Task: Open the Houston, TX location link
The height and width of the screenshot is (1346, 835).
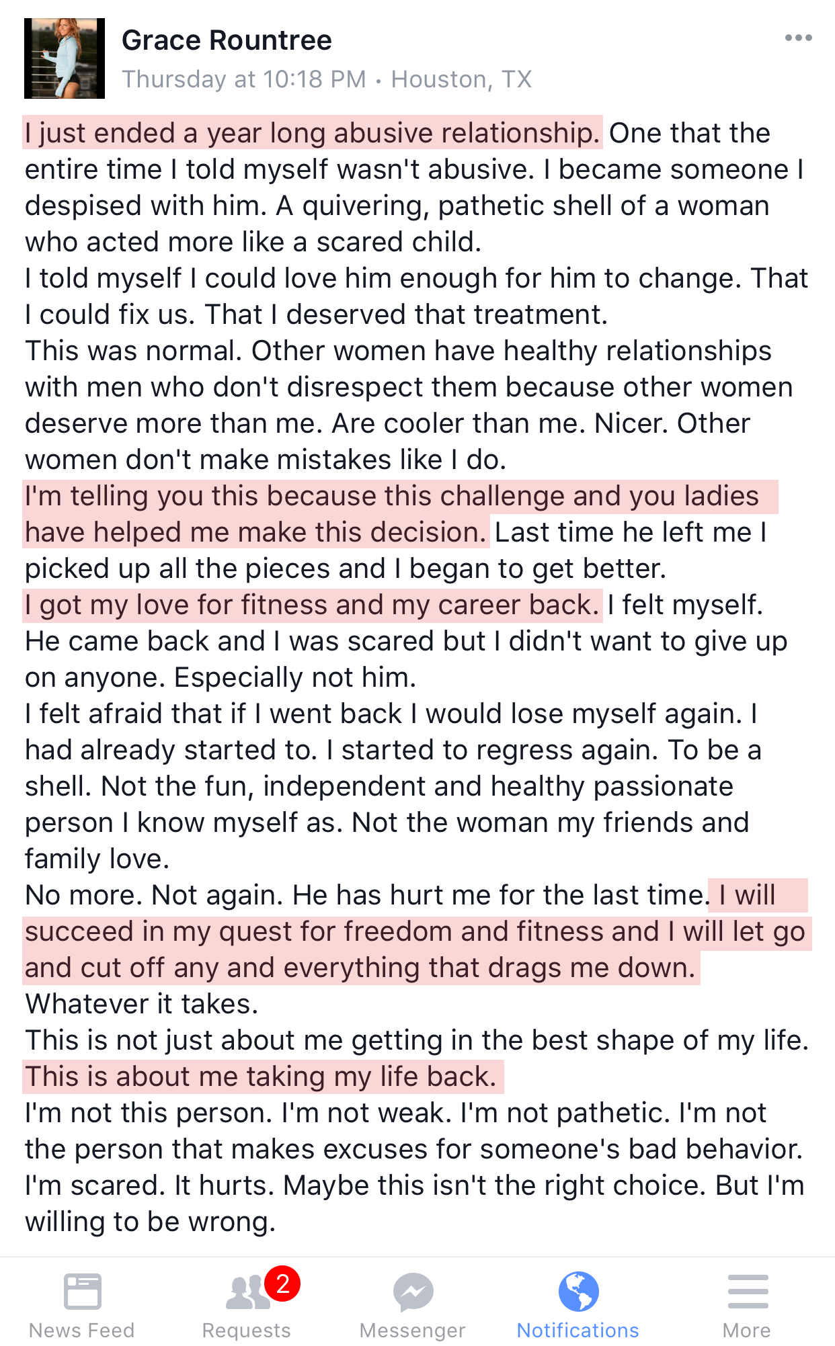Action: click(461, 79)
